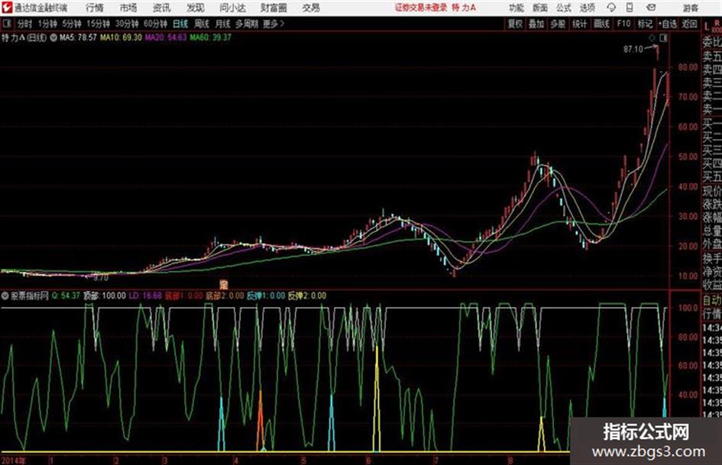722x465 pixels.
Task: Click the 自动 button in right panel
Action: click(x=712, y=300)
